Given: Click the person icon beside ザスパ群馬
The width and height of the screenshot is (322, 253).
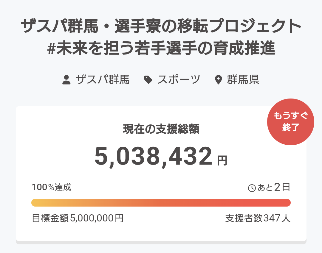Looking at the screenshot, I should 66,80.
